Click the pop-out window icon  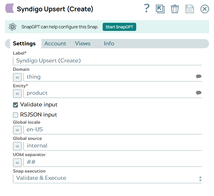coord(160,9)
